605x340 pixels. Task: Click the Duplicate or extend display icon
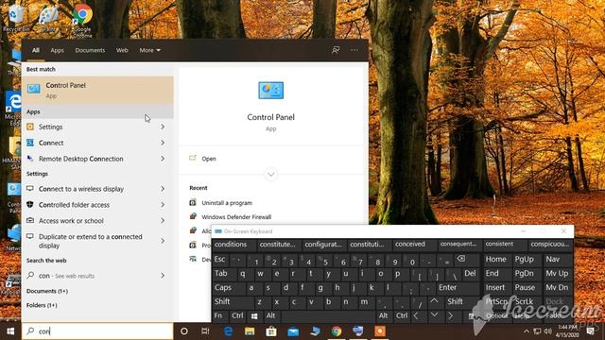[30, 237]
